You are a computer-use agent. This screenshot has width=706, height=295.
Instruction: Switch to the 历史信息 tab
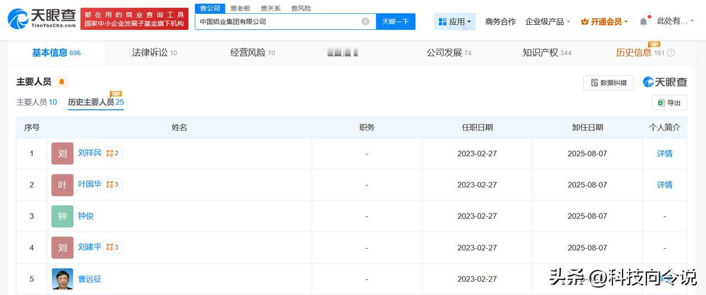pos(640,53)
